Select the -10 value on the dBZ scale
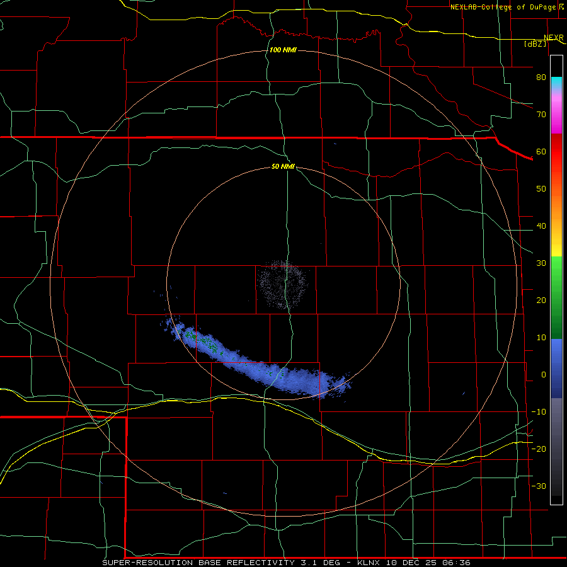 pyautogui.click(x=539, y=412)
